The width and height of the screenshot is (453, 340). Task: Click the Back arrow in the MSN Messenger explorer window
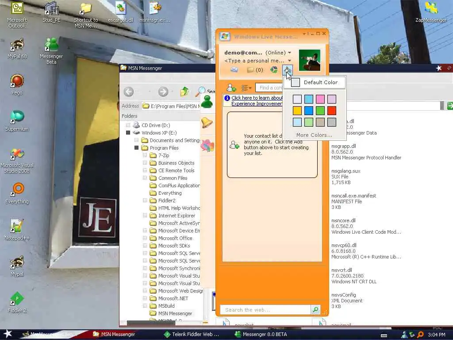129,92
